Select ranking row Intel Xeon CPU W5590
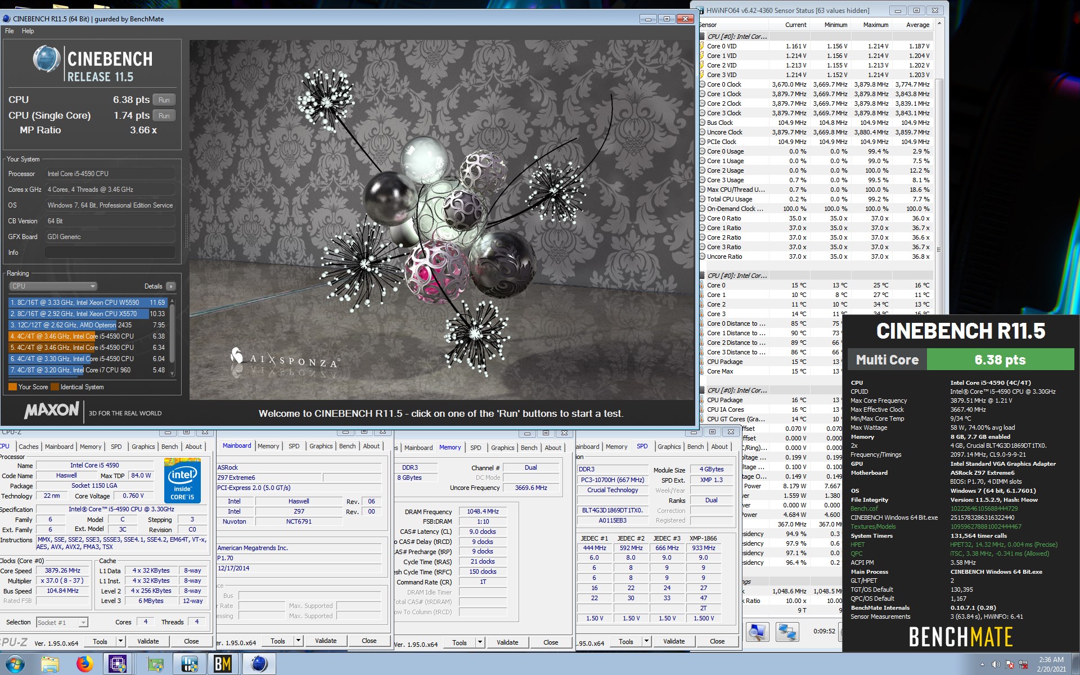 point(88,303)
